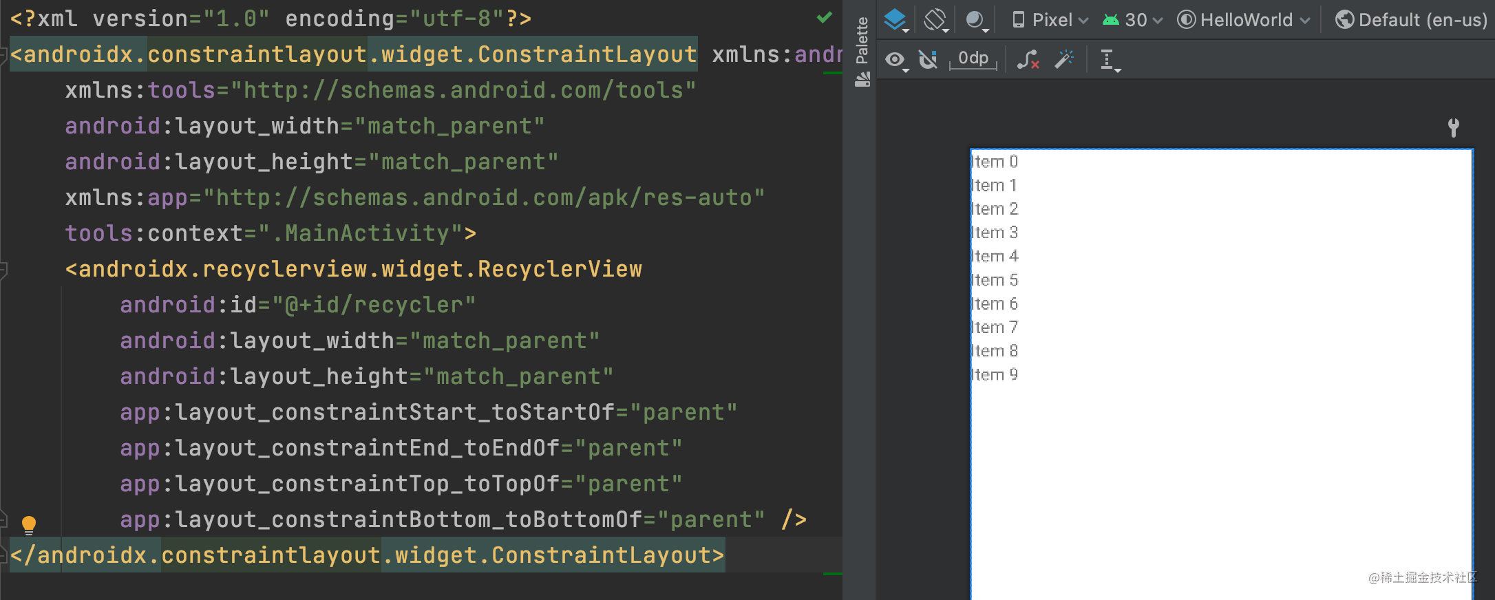Click layout_constraintTop_toTopOf attribute
This screenshot has height=600, width=1495.
401,484
